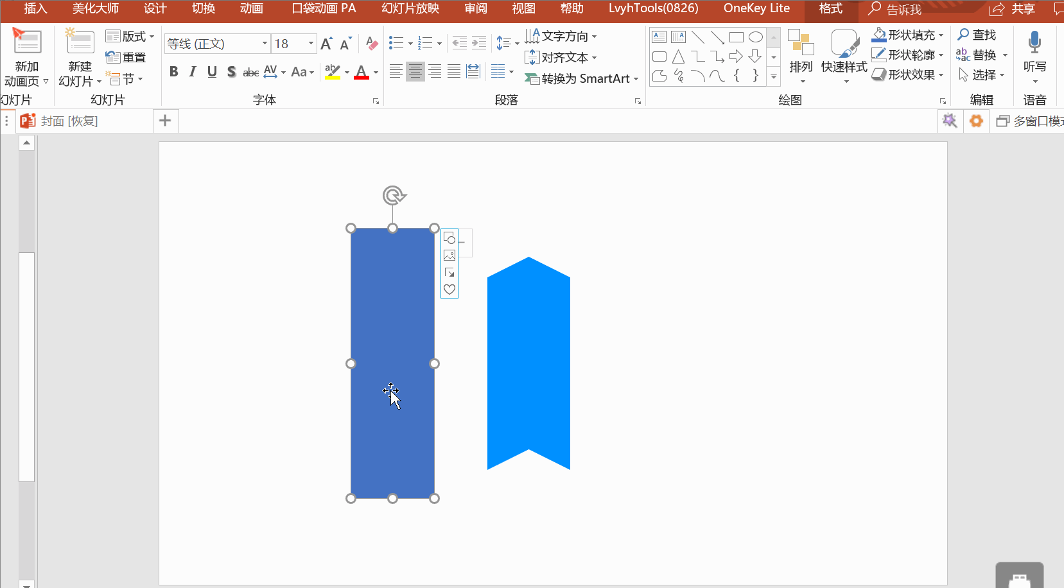Pick the vertical text box shape

point(679,37)
